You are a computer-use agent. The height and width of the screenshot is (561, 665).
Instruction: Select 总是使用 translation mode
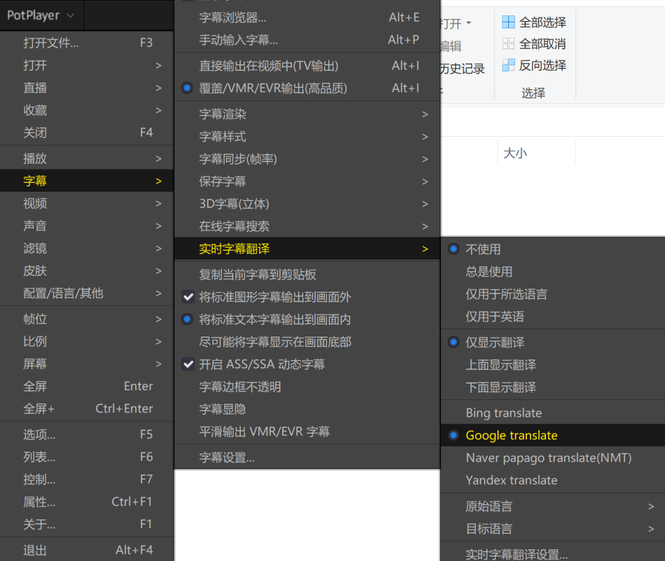coord(489,272)
